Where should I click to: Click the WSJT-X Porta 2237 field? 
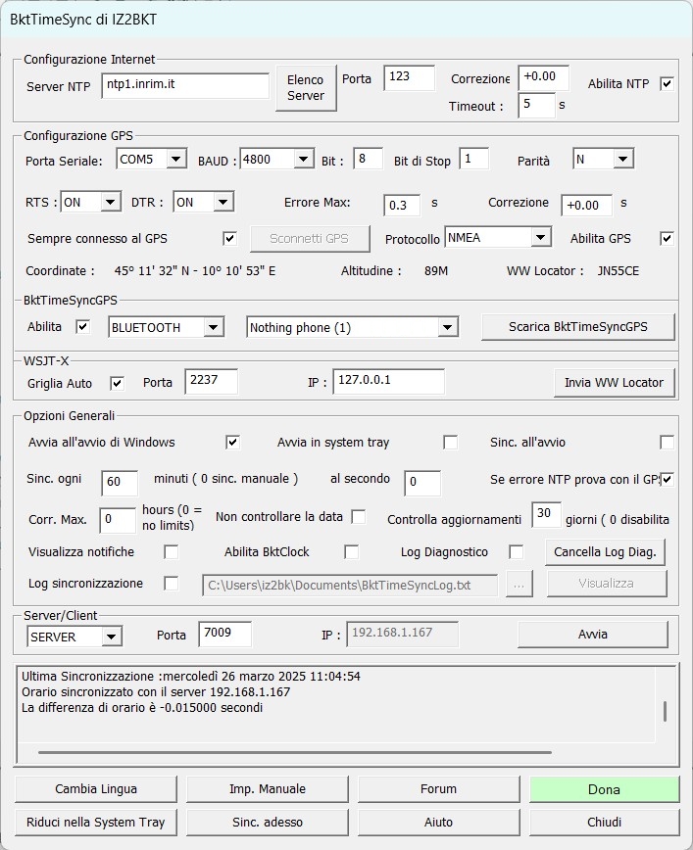[x=211, y=382]
